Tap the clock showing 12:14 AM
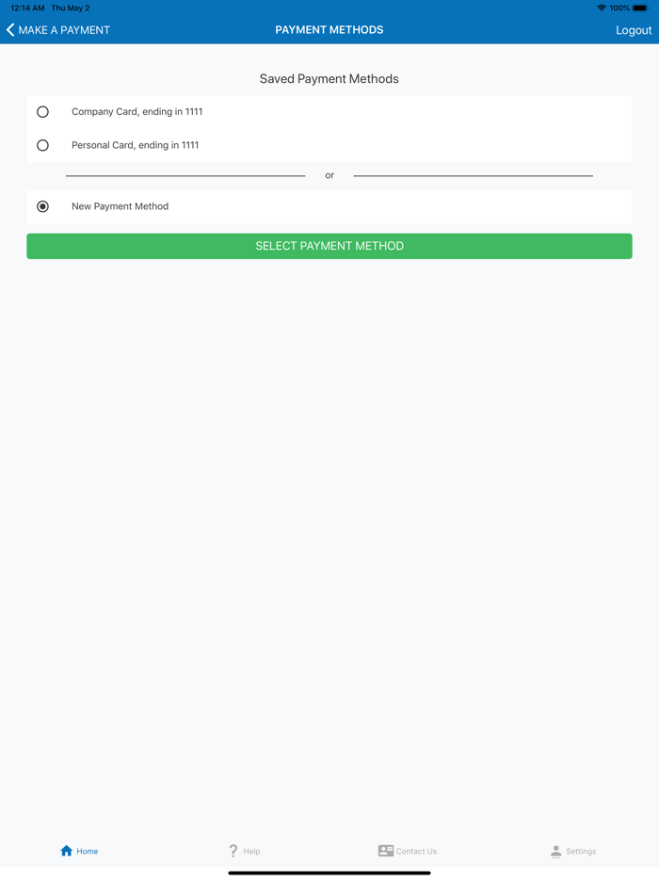 tap(24, 8)
